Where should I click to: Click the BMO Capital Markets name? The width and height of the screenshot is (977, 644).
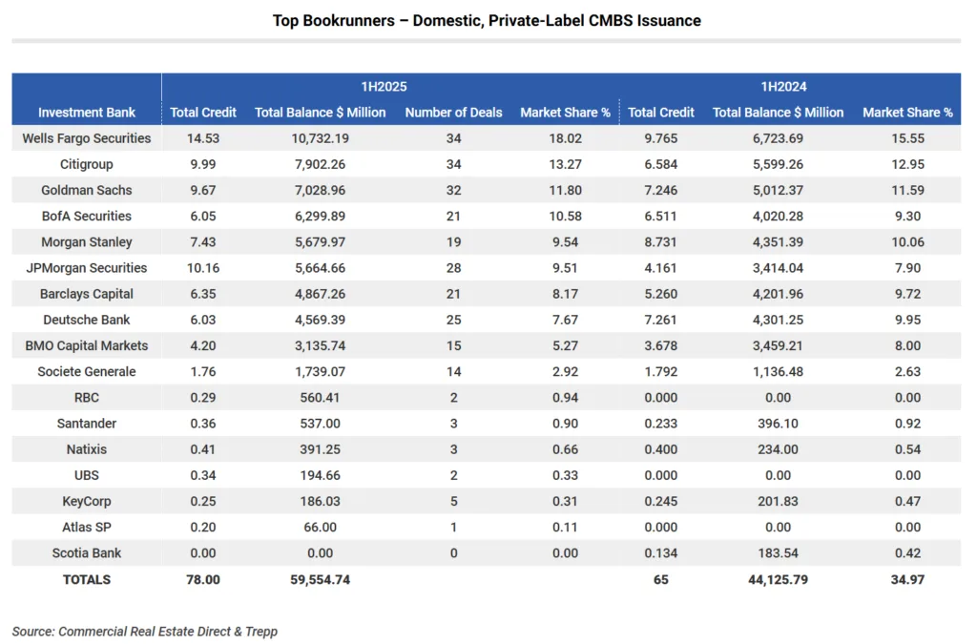tap(86, 345)
